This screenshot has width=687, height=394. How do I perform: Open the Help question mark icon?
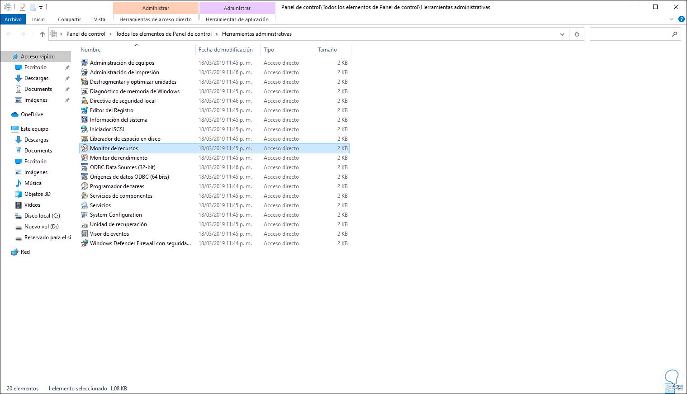(x=682, y=19)
